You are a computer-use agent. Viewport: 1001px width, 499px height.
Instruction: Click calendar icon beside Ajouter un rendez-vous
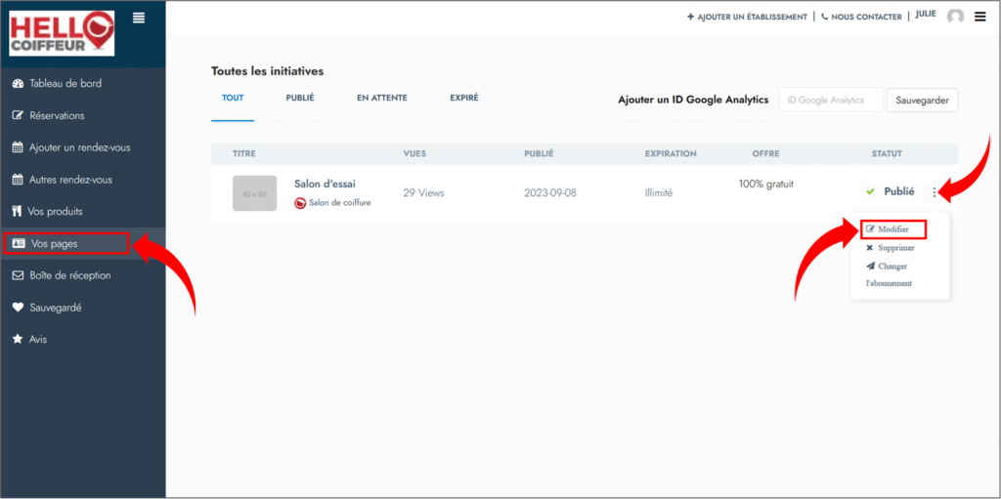pyautogui.click(x=18, y=147)
